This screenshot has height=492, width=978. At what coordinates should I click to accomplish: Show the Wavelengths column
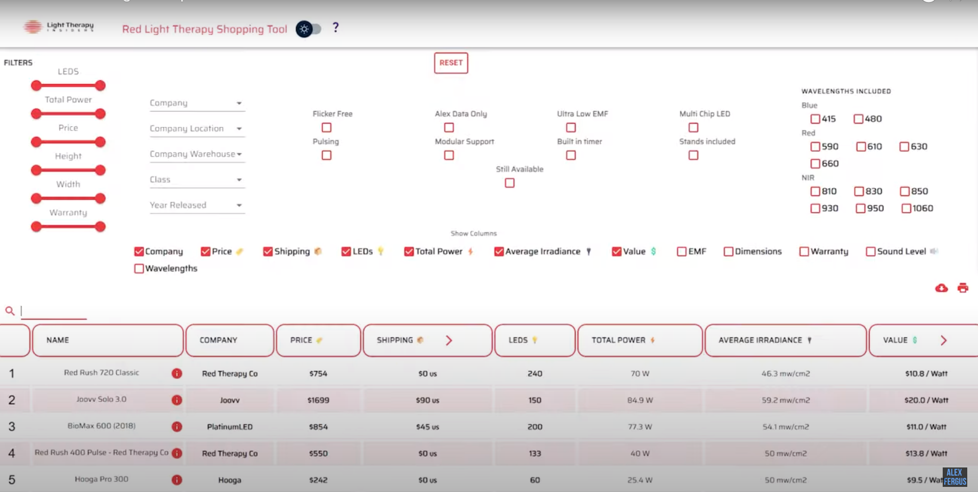pos(139,269)
